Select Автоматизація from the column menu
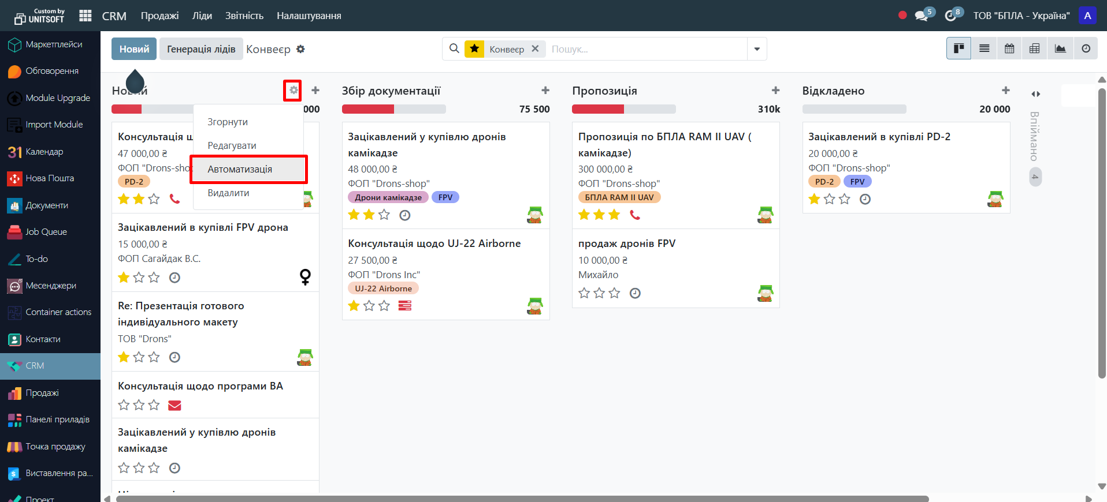This screenshot has width=1107, height=502. (240, 169)
